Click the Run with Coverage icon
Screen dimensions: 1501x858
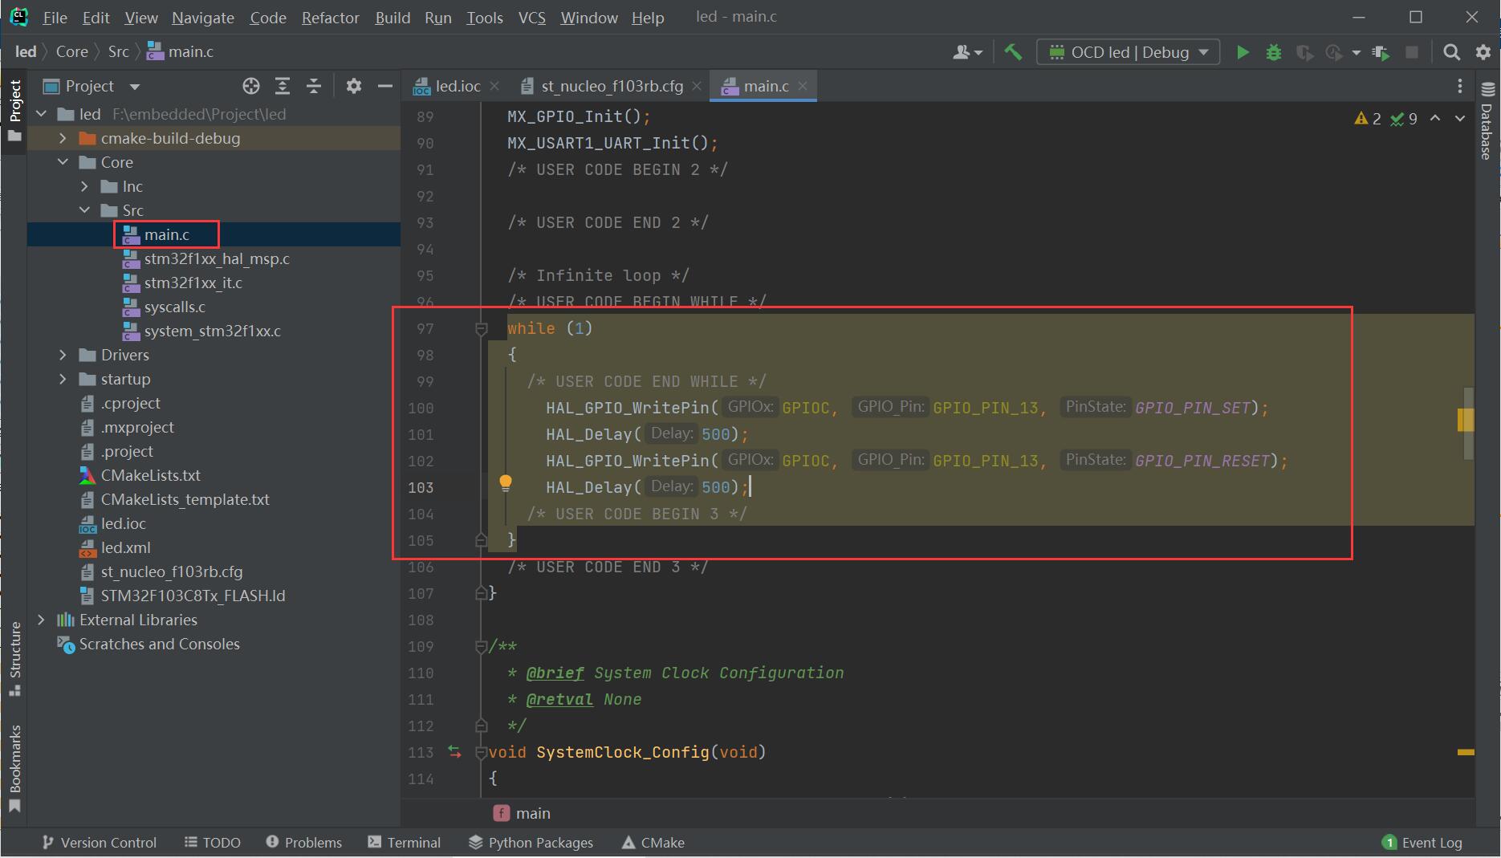[x=1304, y=52]
